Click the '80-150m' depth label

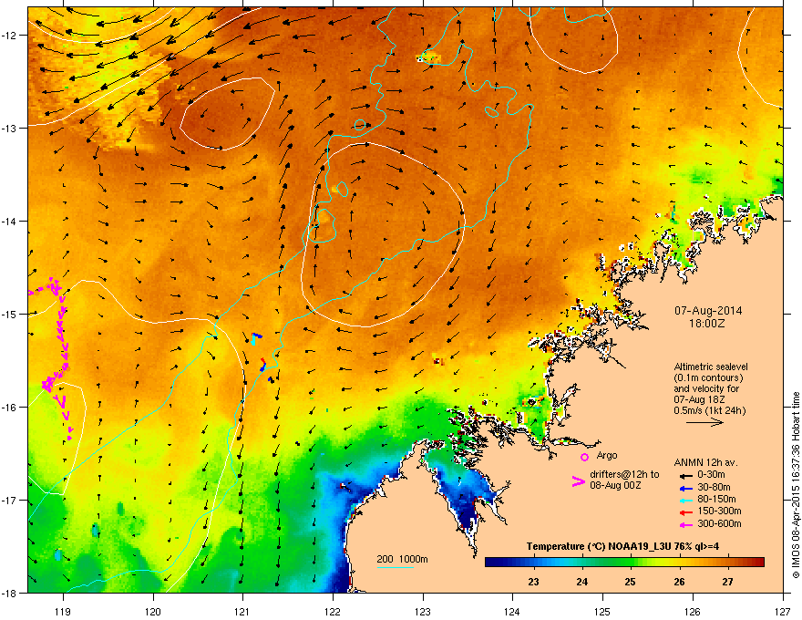[x=716, y=499]
